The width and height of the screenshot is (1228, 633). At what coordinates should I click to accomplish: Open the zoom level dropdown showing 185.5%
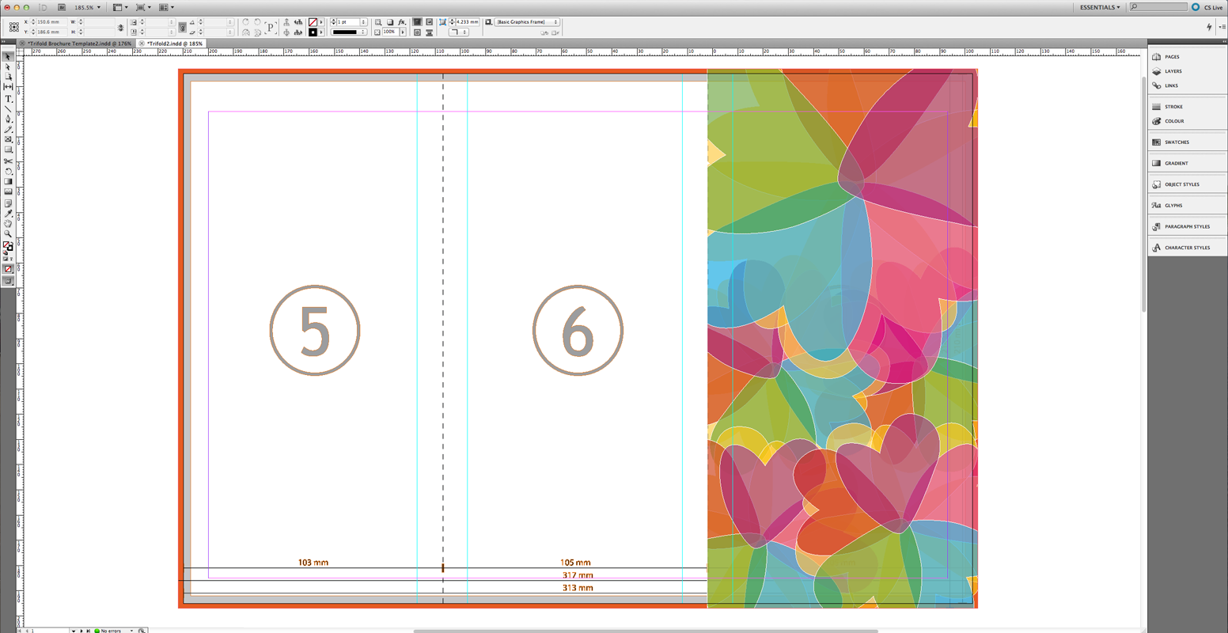[87, 7]
